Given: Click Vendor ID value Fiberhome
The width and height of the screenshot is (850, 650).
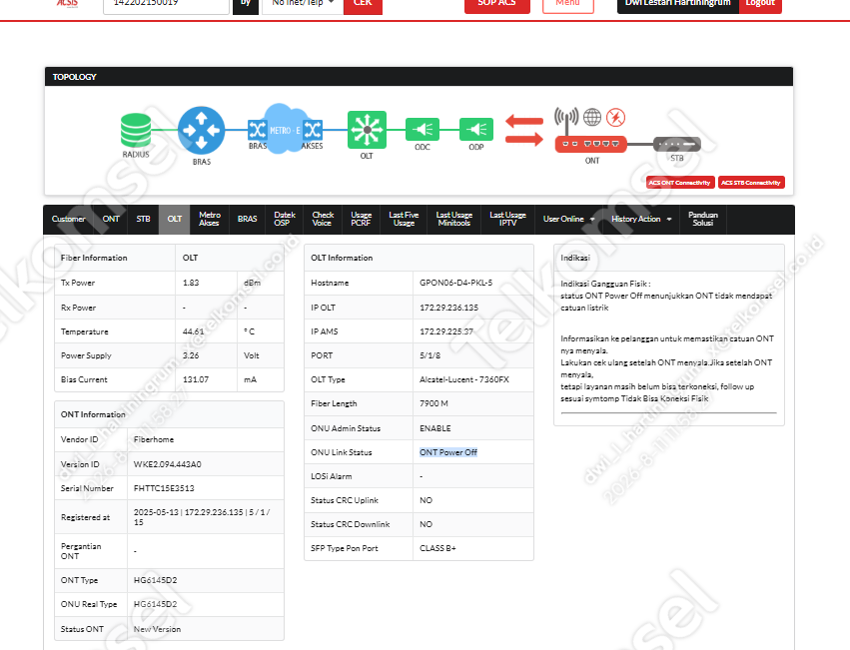Looking at the screenshot, I should pyautogui.click(x=154, y=439).
